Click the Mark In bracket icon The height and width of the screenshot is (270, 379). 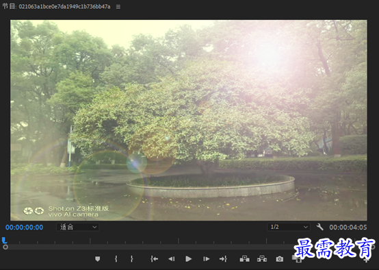point(116,259)
